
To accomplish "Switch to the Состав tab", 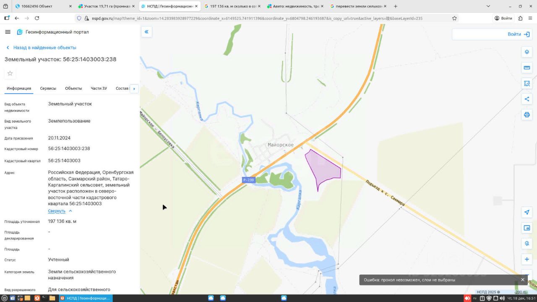I will (122, 89).
